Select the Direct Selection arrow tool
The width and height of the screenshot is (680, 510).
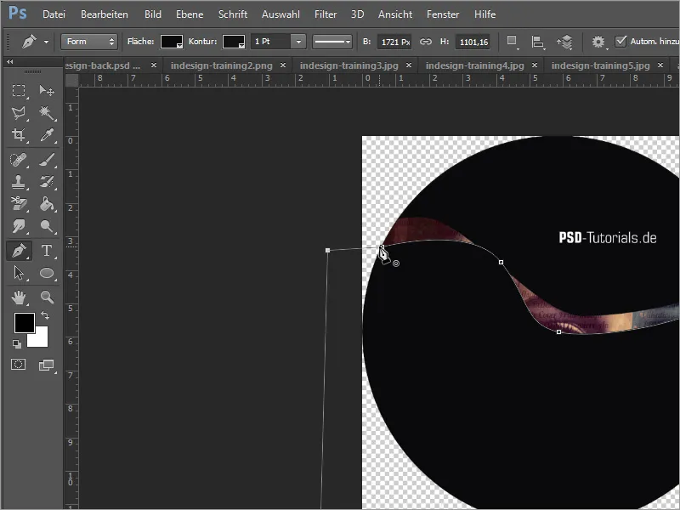18,273
